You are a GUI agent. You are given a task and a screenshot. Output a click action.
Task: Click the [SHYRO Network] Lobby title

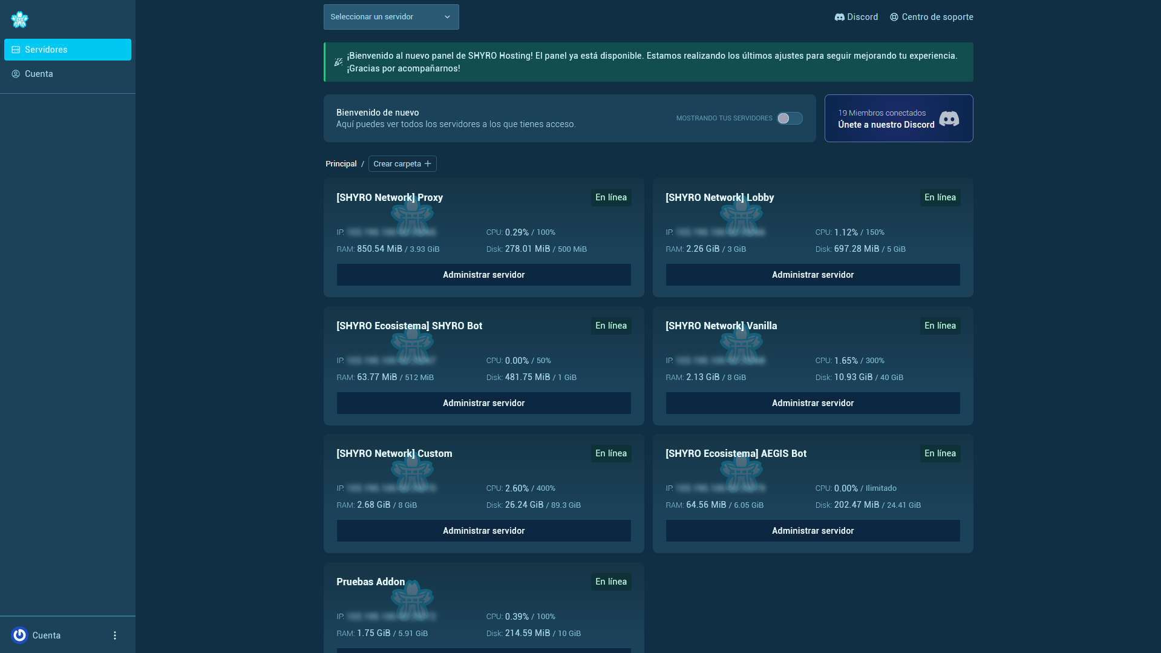tap(719, 198)
